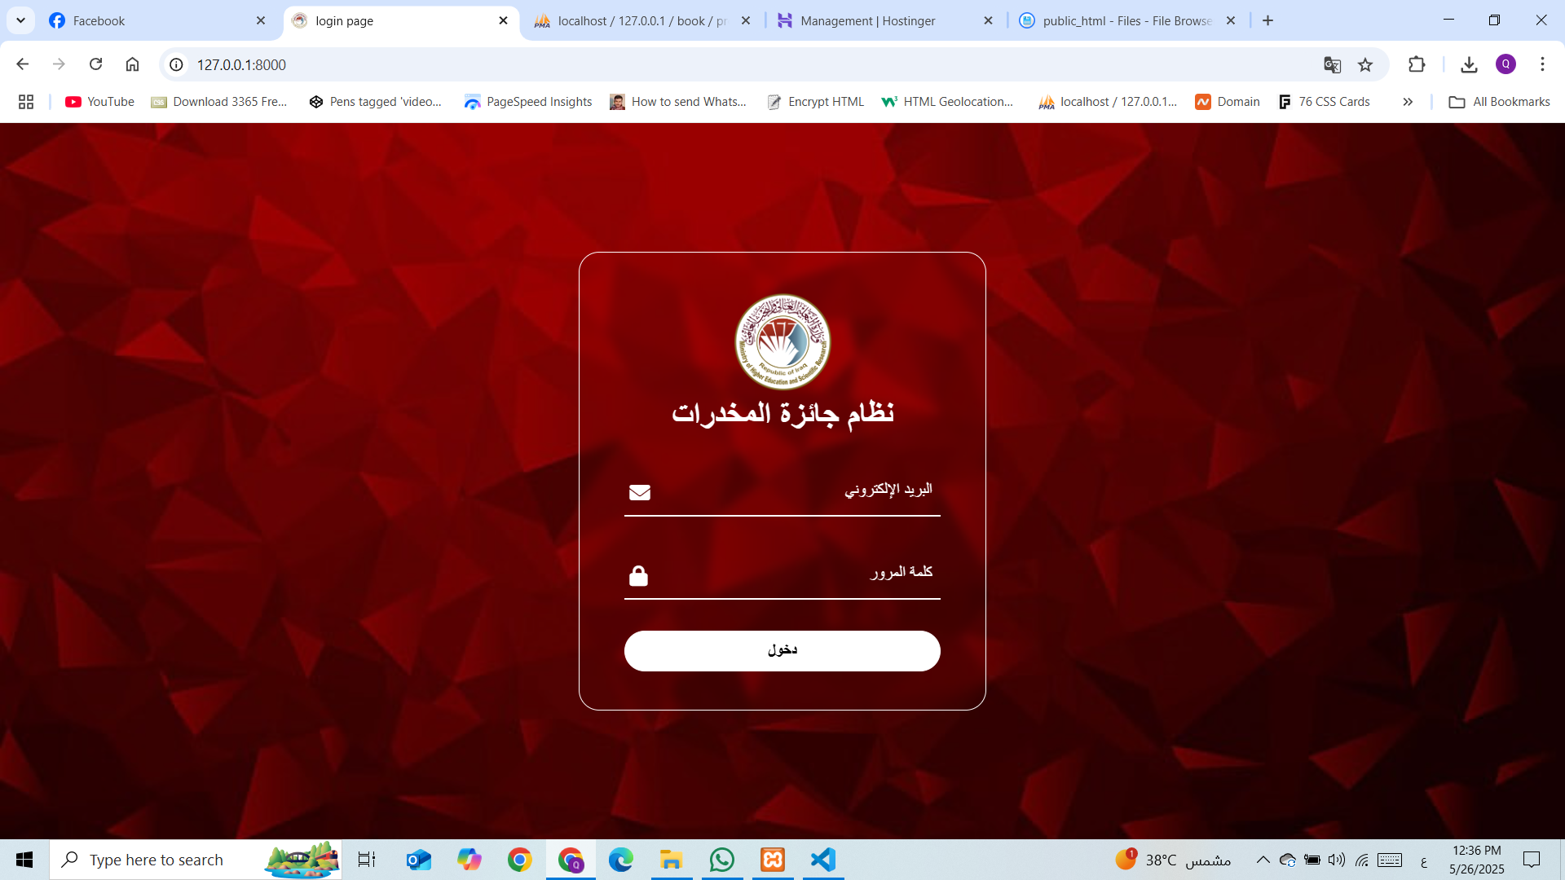Expand the tab search dropdown arrow
This screenshot has width=1565, height=880.
21,20
